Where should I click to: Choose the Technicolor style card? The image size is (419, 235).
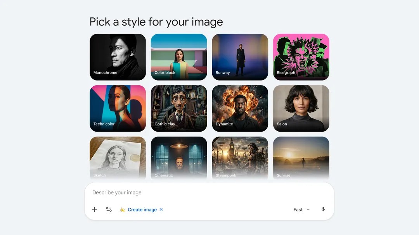click(118, 108)
